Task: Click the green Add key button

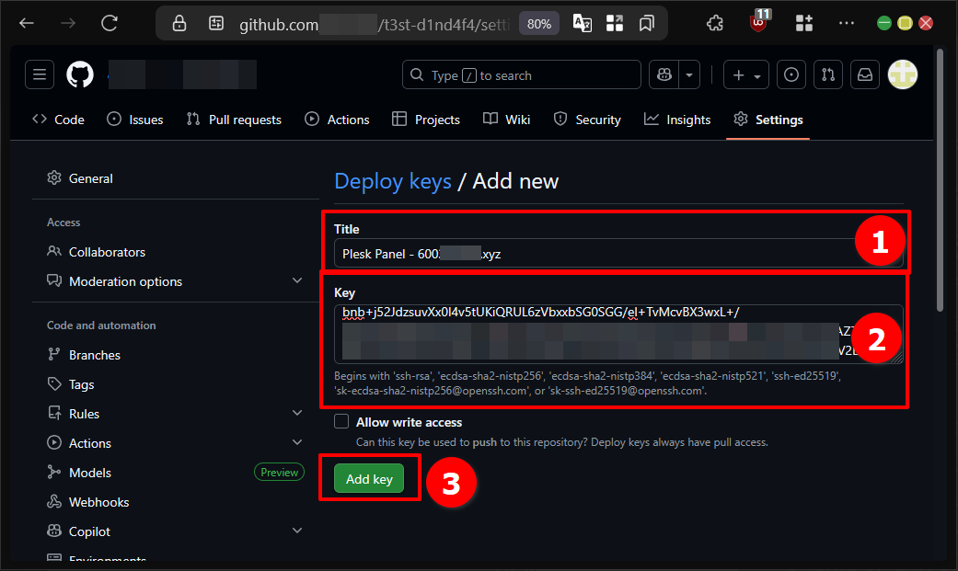Action: (369, 479)
